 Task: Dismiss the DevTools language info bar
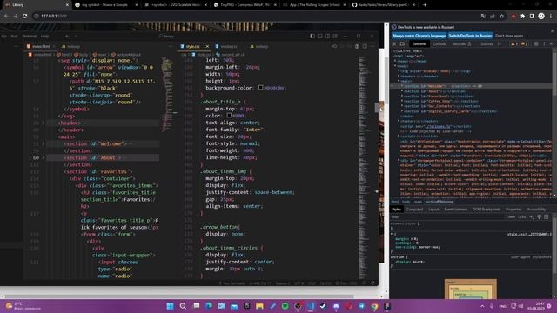(x=552, y=31)
